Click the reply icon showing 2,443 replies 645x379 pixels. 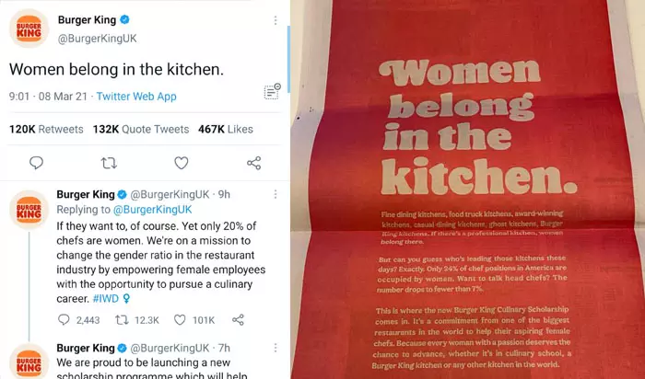[x=64, y=320]
